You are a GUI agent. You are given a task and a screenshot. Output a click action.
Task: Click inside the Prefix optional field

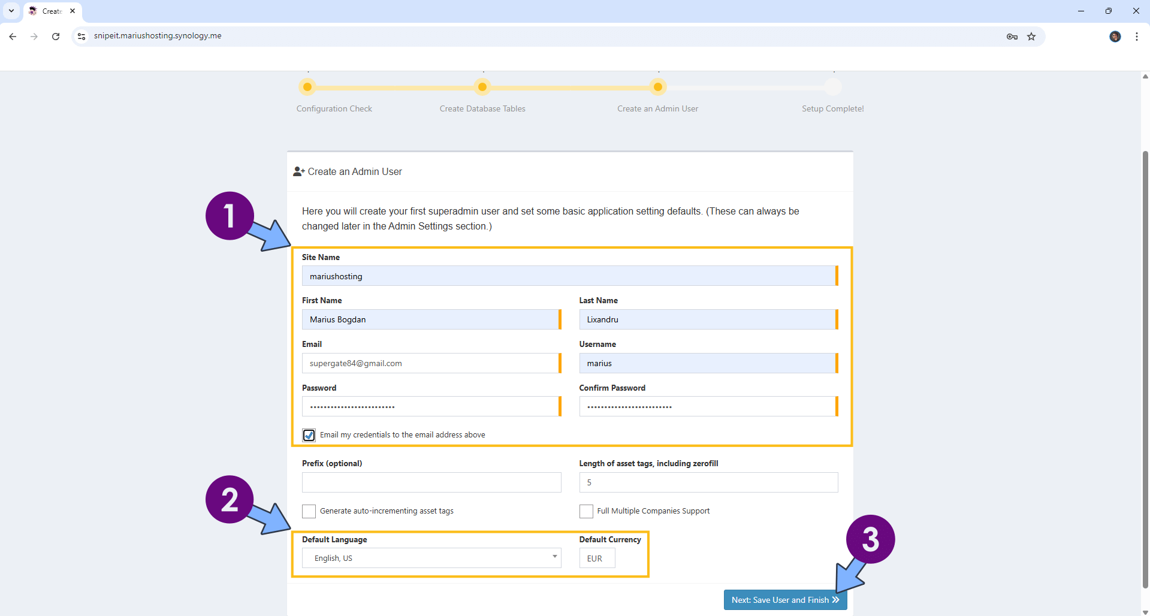click(x=431, y=482)
